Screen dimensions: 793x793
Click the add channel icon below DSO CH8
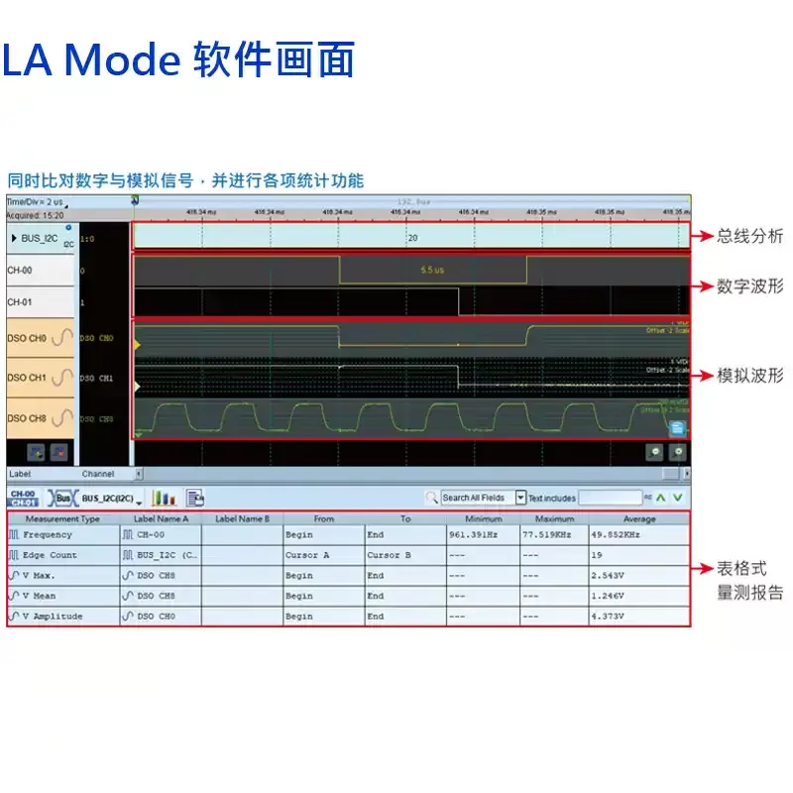pos(37,452)
